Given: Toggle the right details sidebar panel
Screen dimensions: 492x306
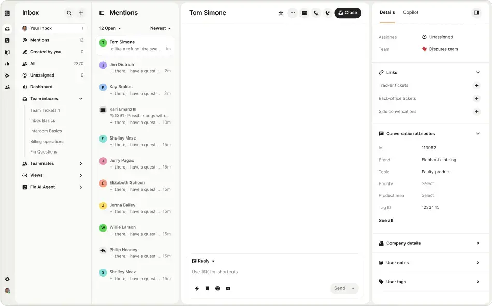Looking at the screenshot, I should 476,13.
